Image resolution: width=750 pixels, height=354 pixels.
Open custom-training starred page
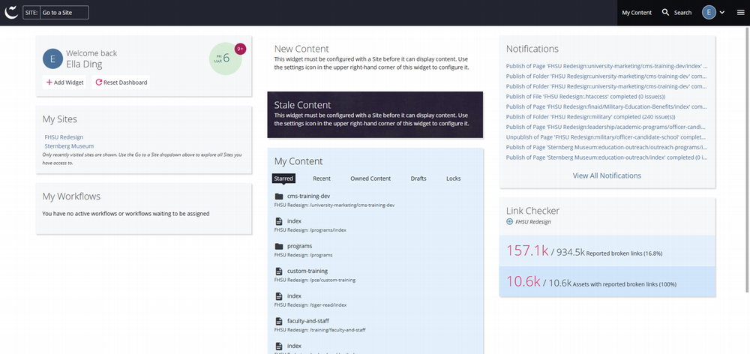tap(307, 271)
